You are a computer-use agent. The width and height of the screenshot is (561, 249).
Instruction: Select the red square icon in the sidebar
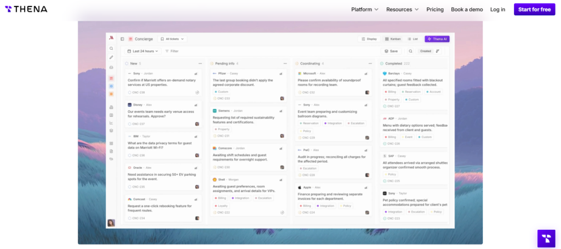pos(111,78)
